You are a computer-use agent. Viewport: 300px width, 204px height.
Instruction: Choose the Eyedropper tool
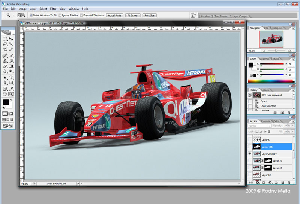(11, 88)
